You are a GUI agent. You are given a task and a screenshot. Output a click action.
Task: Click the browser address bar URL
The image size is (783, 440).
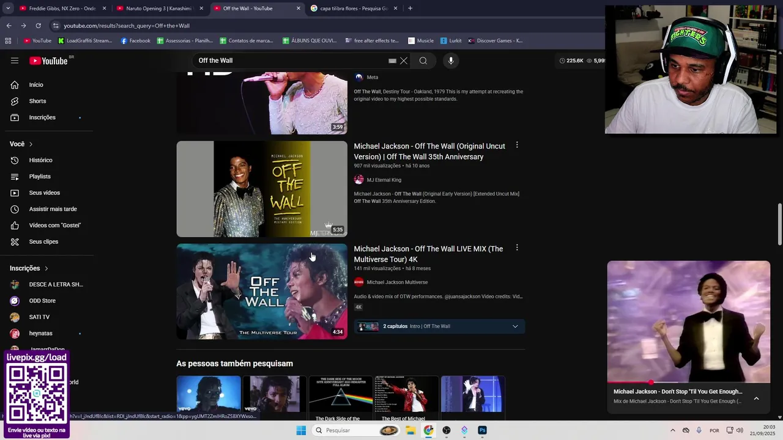click(127, 26)
